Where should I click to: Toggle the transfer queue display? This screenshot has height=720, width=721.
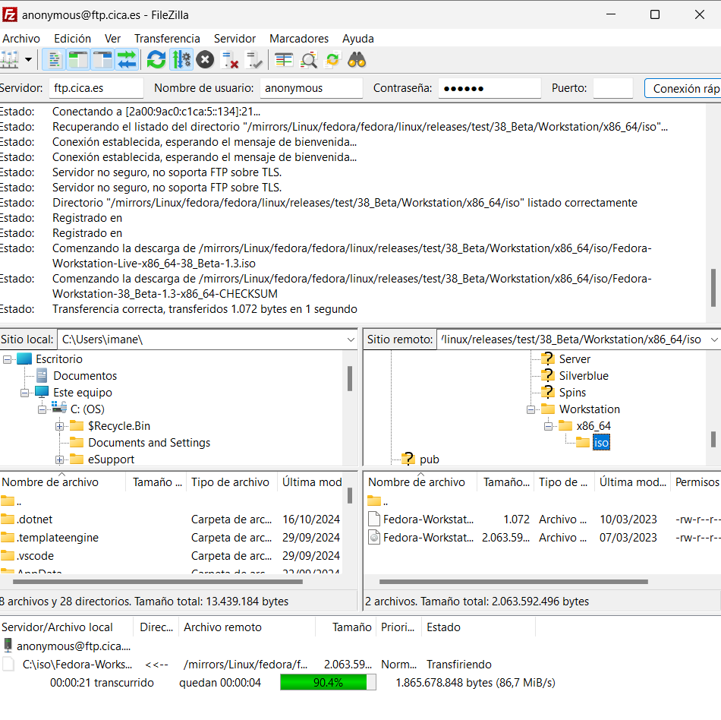click(127, 59)
